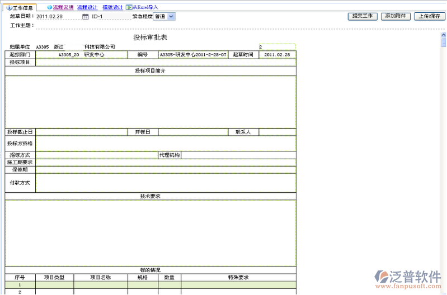Click the 投标项目 input field
This screenshot has height=295, width=447.
click(166, 63)
